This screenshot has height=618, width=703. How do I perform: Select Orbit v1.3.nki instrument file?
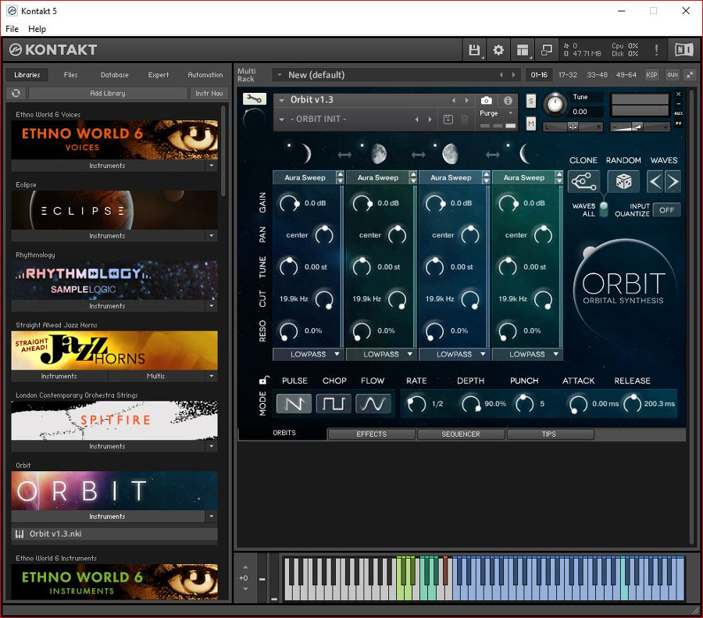coord(114,534)
